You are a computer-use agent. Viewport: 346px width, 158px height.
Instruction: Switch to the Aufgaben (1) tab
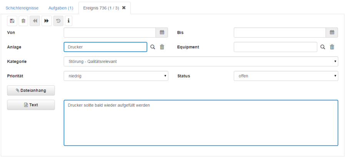click(x=61, y=8)
